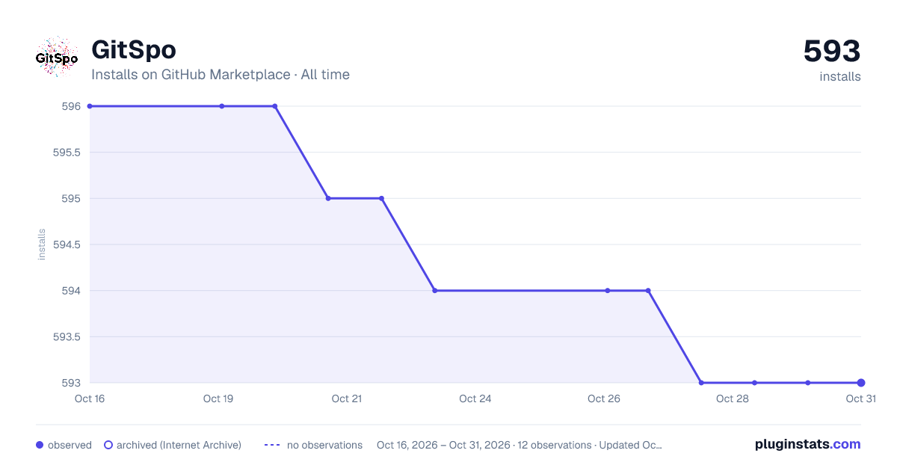Click the dashed no observations legend line

click(272, 445)
